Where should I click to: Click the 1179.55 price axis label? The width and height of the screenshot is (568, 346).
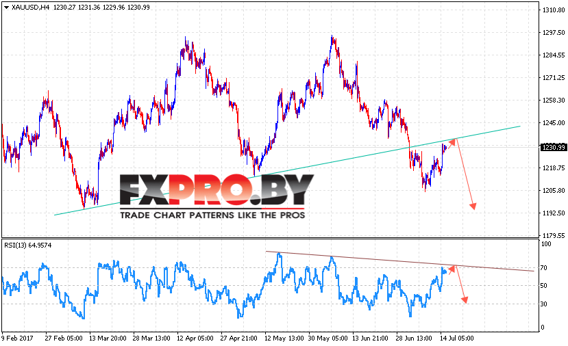[x=554, y=235]
